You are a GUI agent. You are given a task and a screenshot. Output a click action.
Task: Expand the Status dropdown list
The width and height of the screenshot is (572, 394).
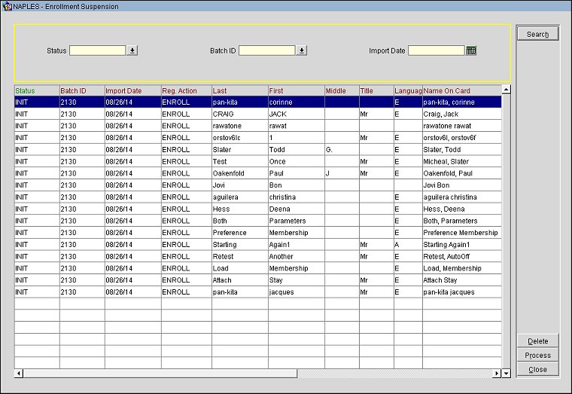tap(132, 50)
